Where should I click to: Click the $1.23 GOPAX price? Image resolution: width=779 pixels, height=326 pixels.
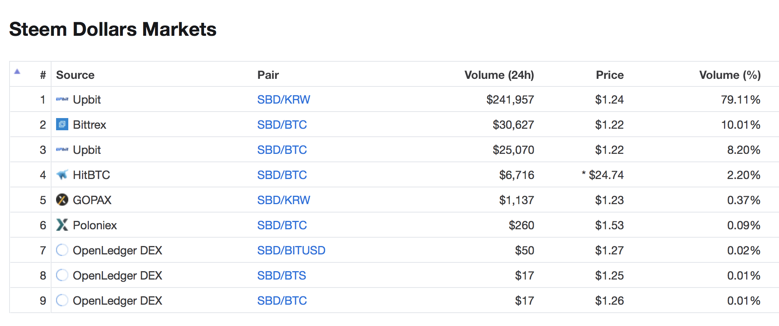coord(610,200)
